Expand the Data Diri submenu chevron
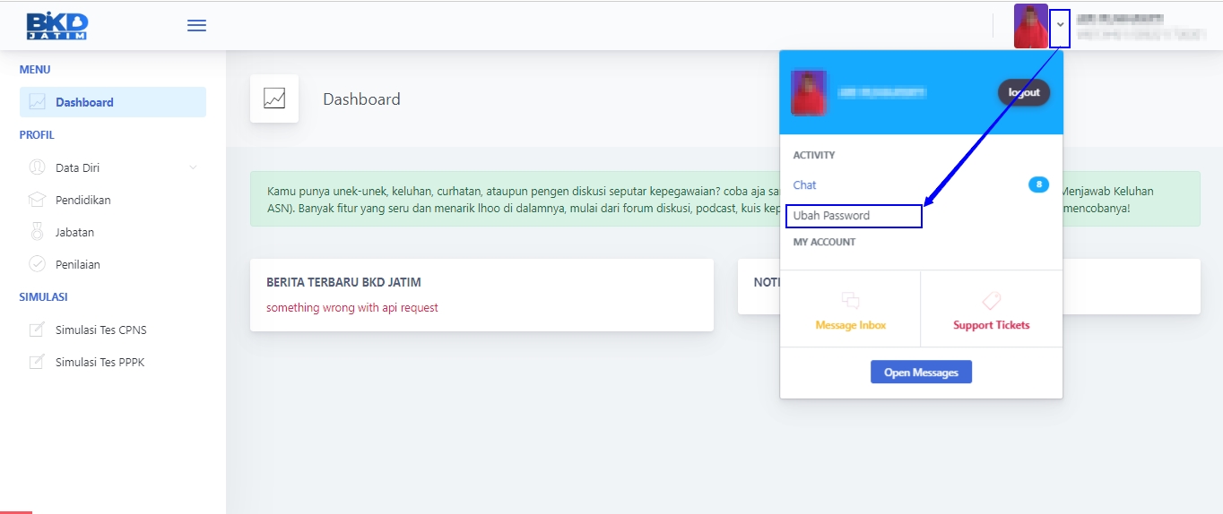 [193, 167]
